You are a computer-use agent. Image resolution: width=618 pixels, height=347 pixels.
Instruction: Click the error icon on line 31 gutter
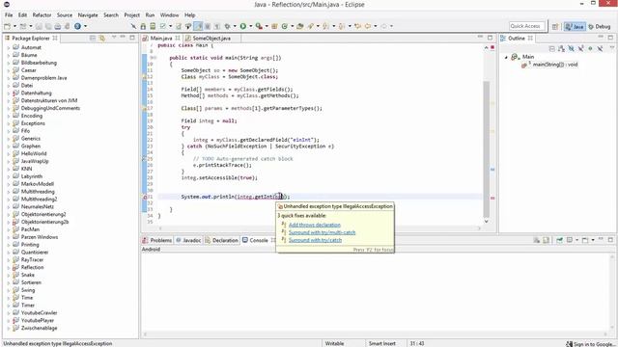145,197
